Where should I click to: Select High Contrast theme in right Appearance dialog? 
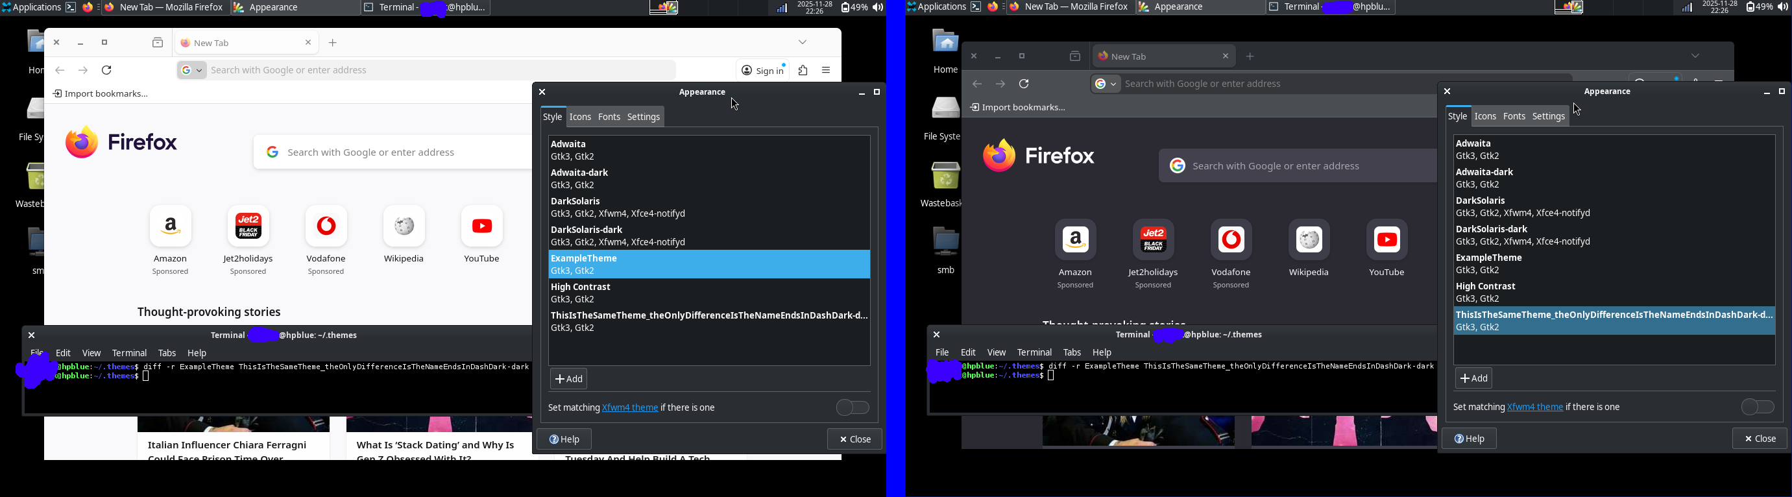[x=1614, y=293]
